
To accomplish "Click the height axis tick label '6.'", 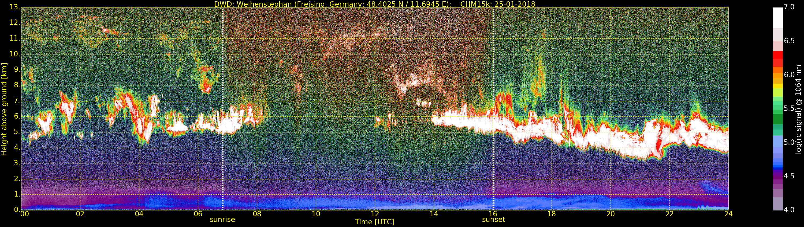I will coord(17,116).
